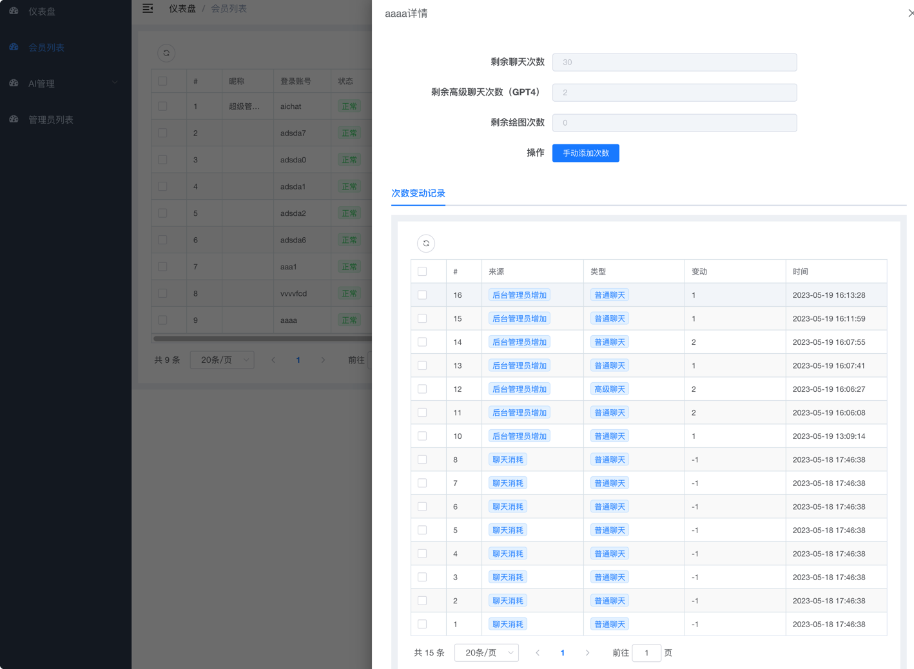Screen dimensions: 914x669
Task: Click the 剩余绘图次数 field
Action: coord(674,122)
